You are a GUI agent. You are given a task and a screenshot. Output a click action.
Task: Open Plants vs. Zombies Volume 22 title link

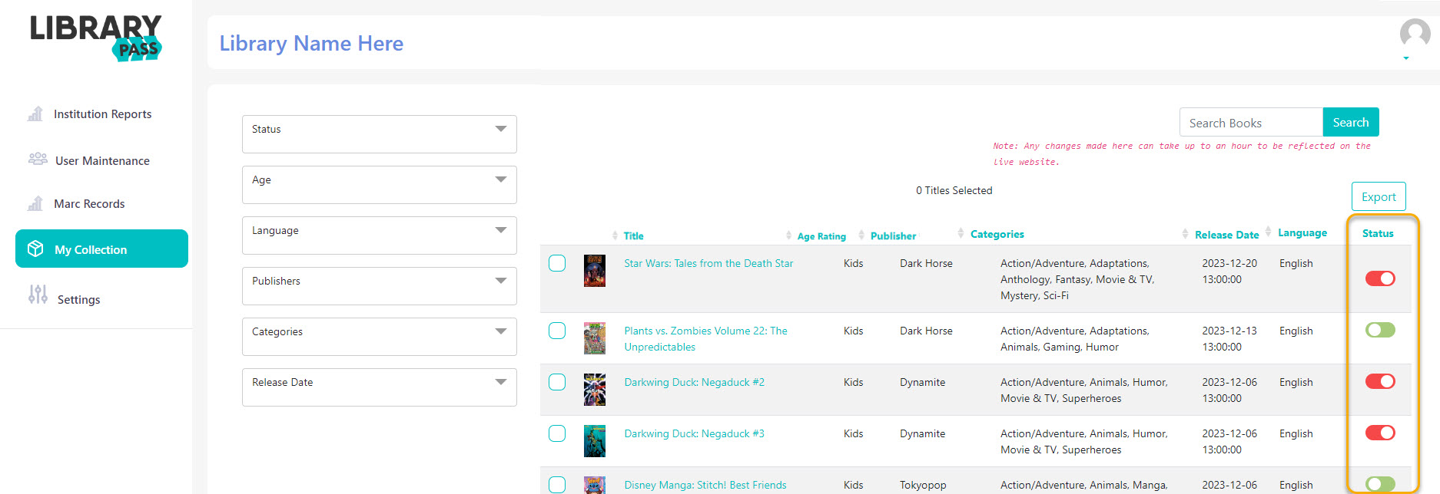[705, 338]
